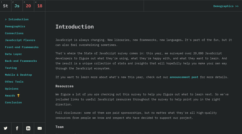Viewport: 242px width, 134px height.
Task: Open the announcement post link
Action: coord(184,77)
